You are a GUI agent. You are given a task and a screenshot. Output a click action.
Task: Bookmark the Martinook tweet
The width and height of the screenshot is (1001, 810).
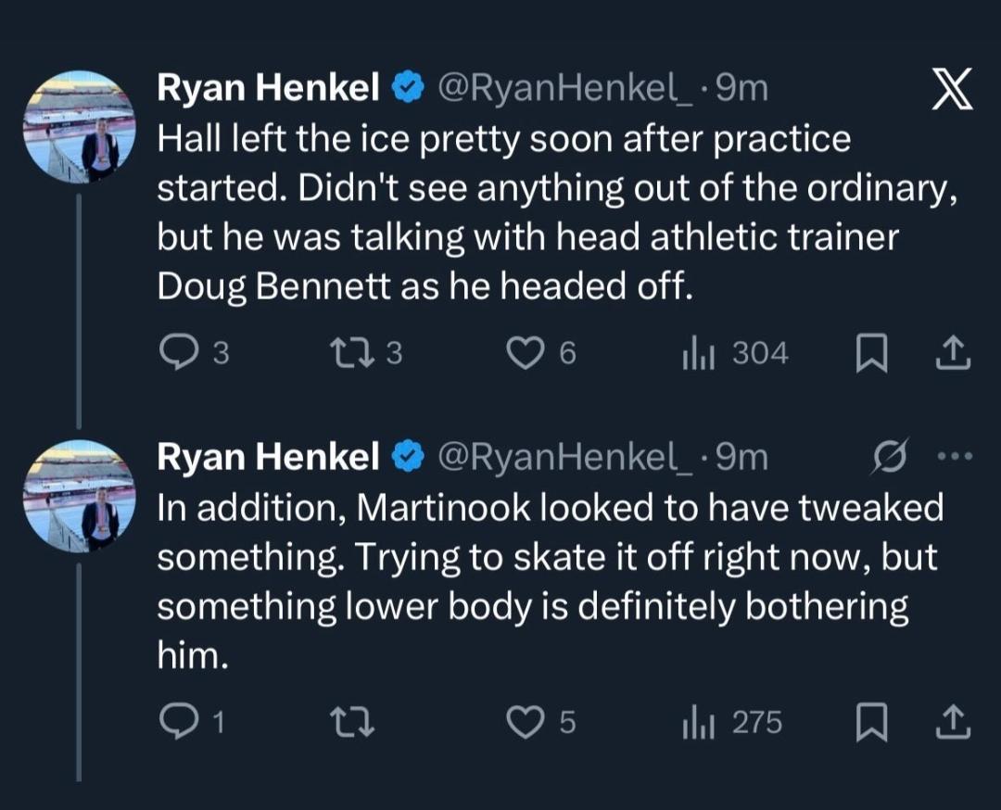[871, 722]
